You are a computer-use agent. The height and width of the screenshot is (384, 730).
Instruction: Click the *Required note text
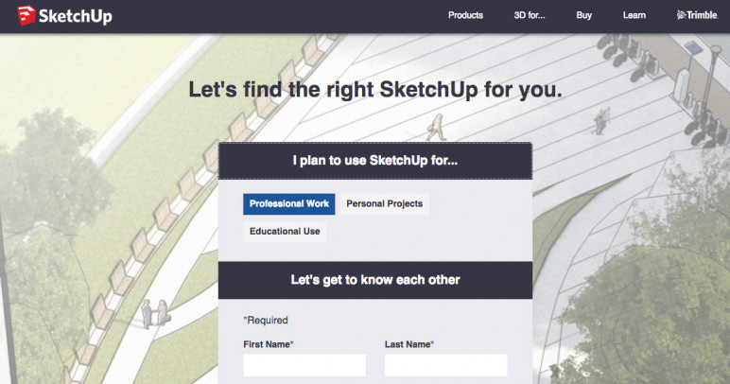266,321
